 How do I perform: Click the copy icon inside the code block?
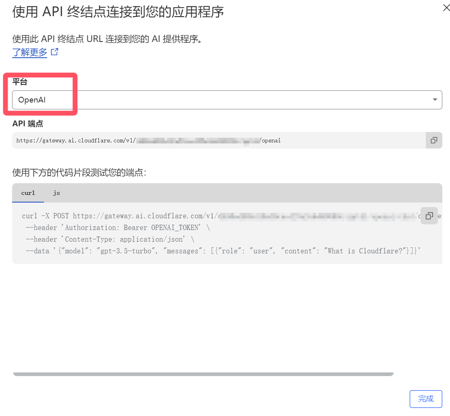pyautogui.click(x=429, y=216)
